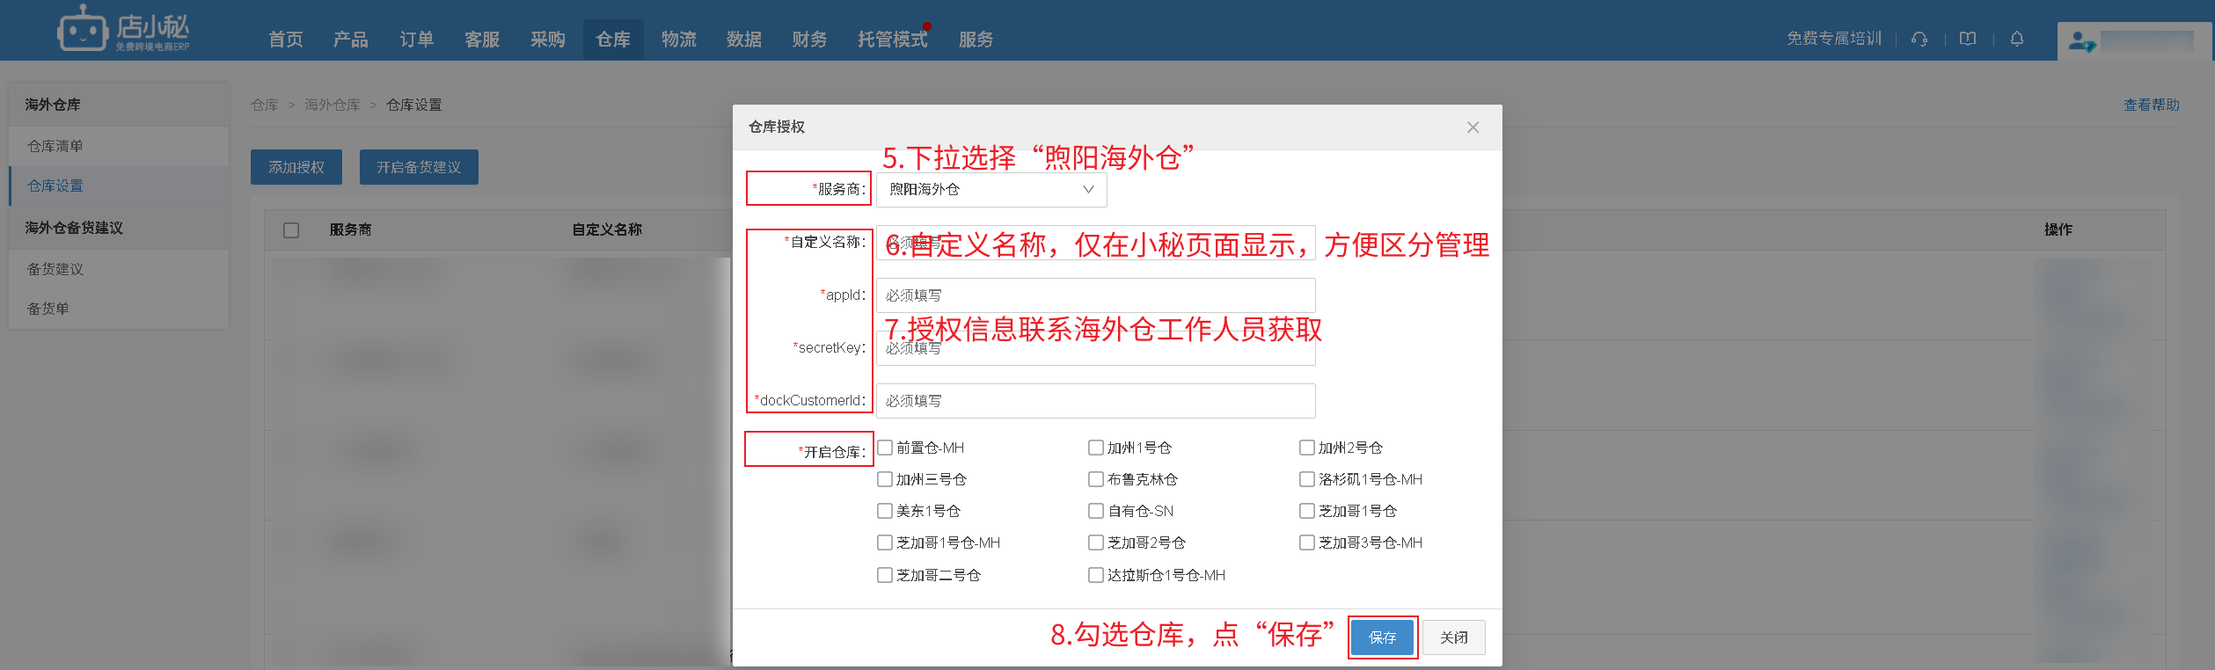Open the 仓库 top navigation menu
The height and width of the screenshot is (670, 2215).
coord(612,40)
